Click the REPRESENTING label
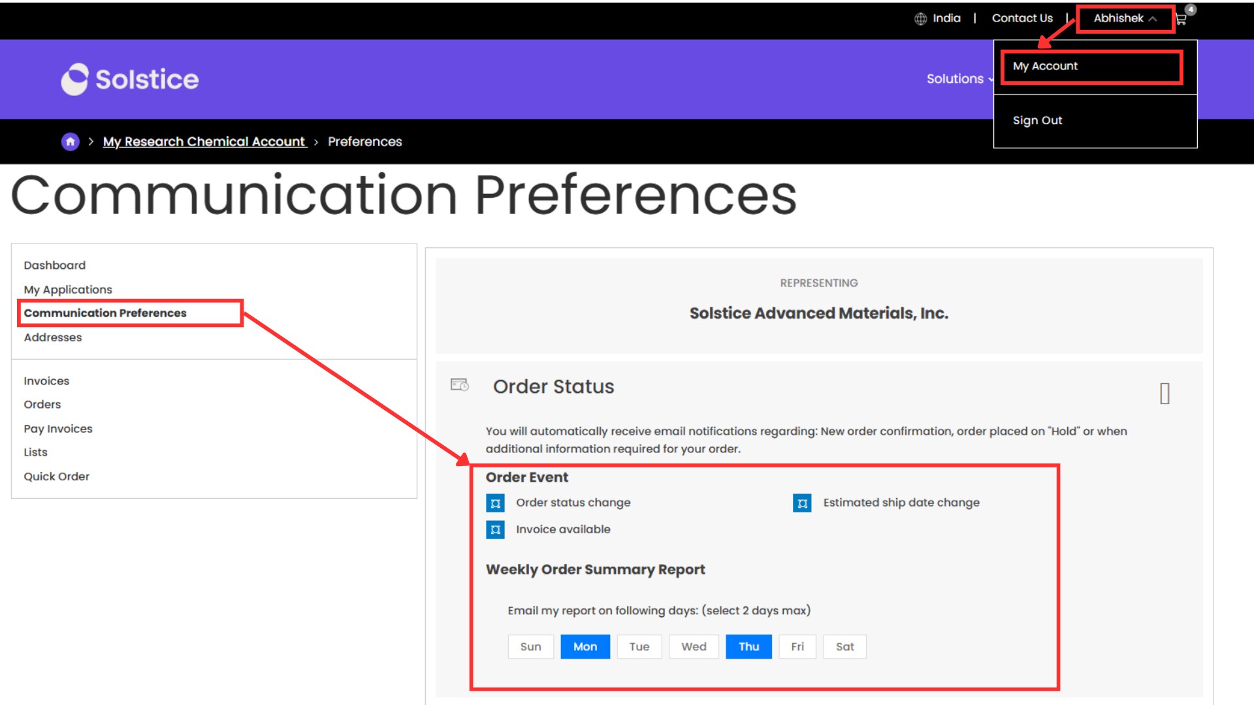The width and height of the screenshot is (1254, 705). tap(819, 283)
